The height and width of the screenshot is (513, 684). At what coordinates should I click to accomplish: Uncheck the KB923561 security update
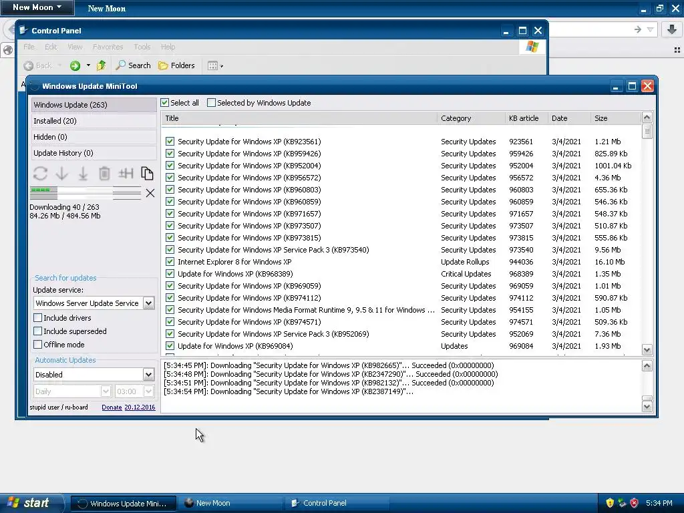[x=170, y=142]
